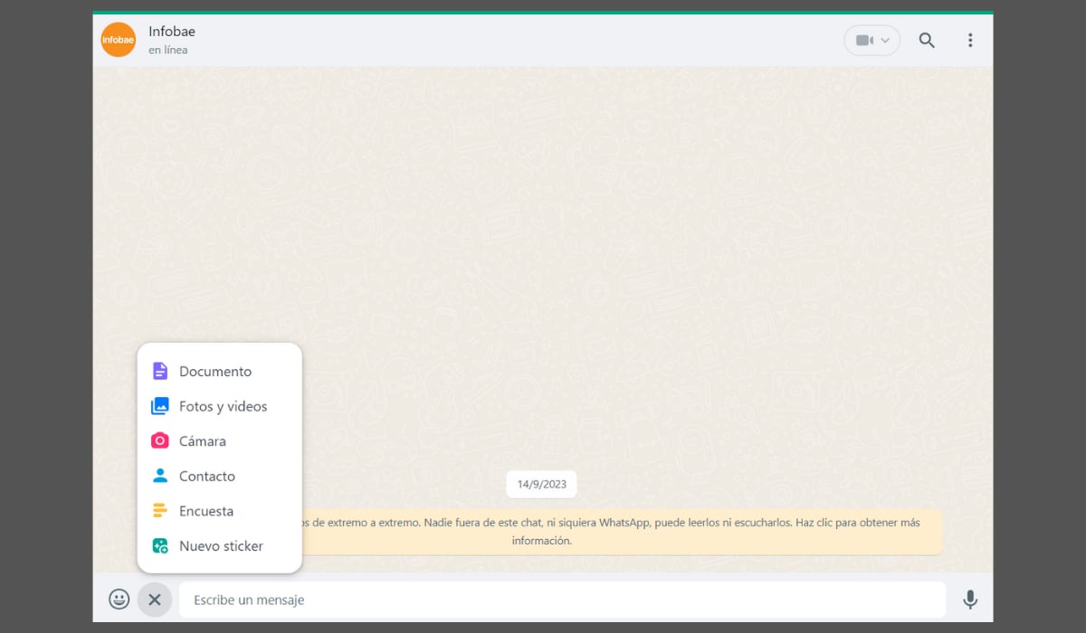
Task: Click the Infobae contact name in header
Action: click(x=172, y=32)
